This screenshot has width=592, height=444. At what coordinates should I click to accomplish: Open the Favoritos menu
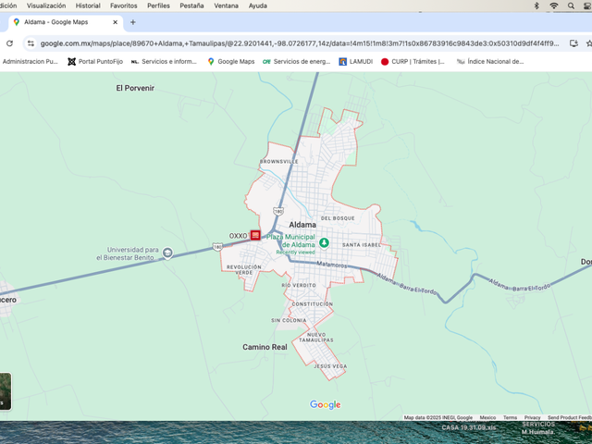(123, 6)
